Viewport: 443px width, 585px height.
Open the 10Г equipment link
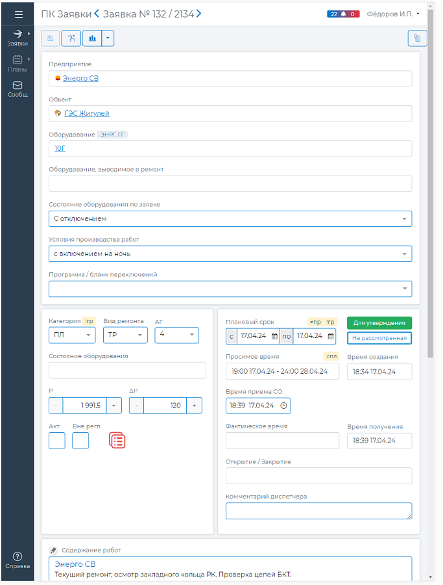[60, 148]
